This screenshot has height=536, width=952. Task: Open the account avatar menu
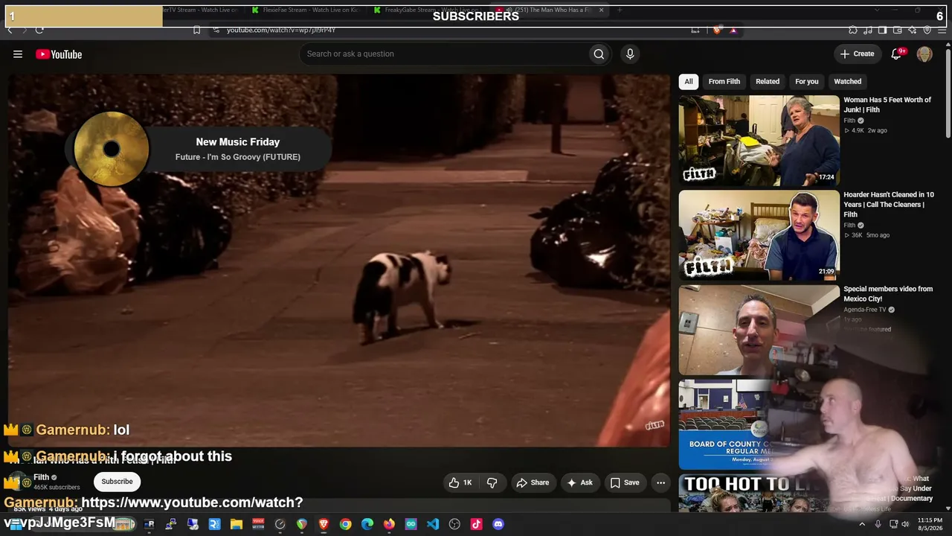[x=924, y=54]
